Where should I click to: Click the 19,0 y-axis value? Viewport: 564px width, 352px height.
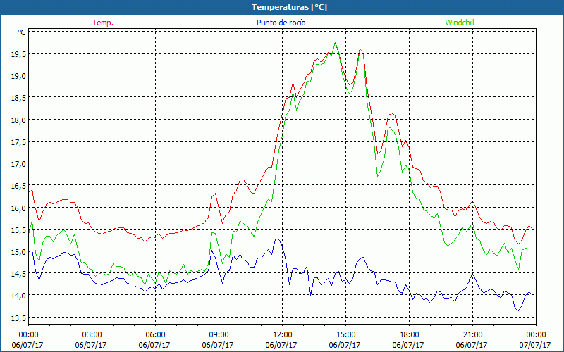19,76
